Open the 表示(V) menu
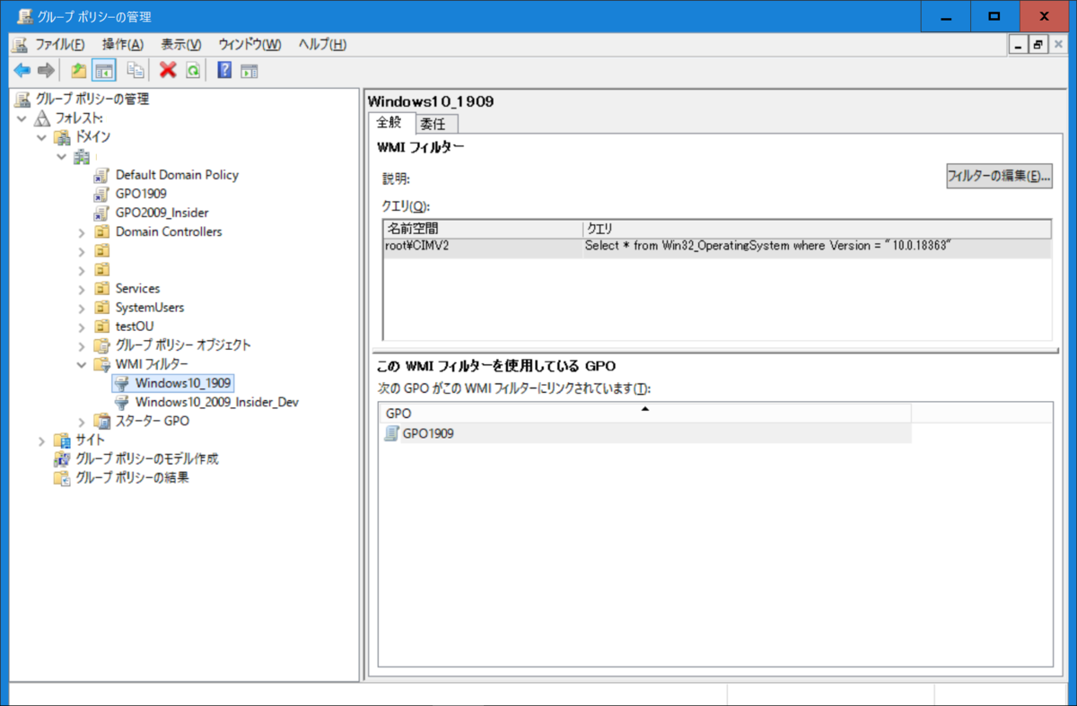The image size is (1077, 706). [x=181, y=45]
